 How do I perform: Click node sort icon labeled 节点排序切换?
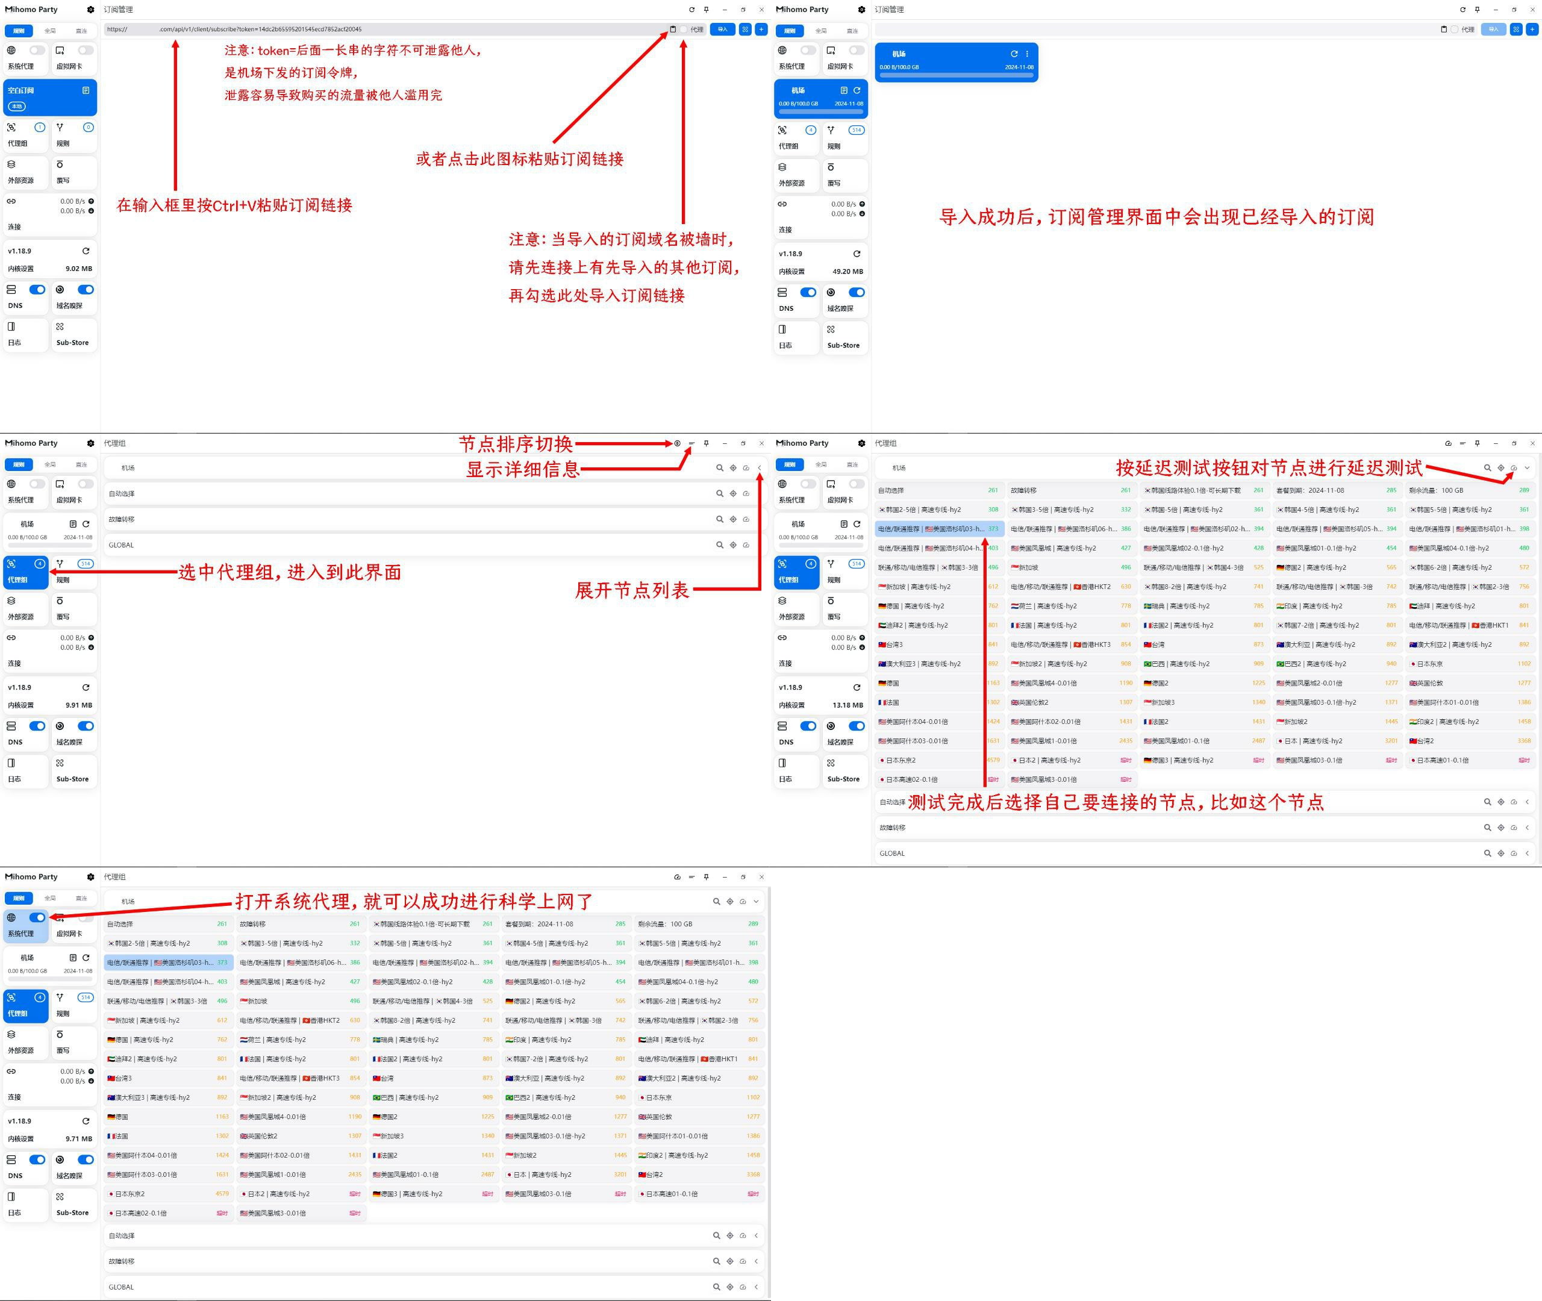(677, 443)
